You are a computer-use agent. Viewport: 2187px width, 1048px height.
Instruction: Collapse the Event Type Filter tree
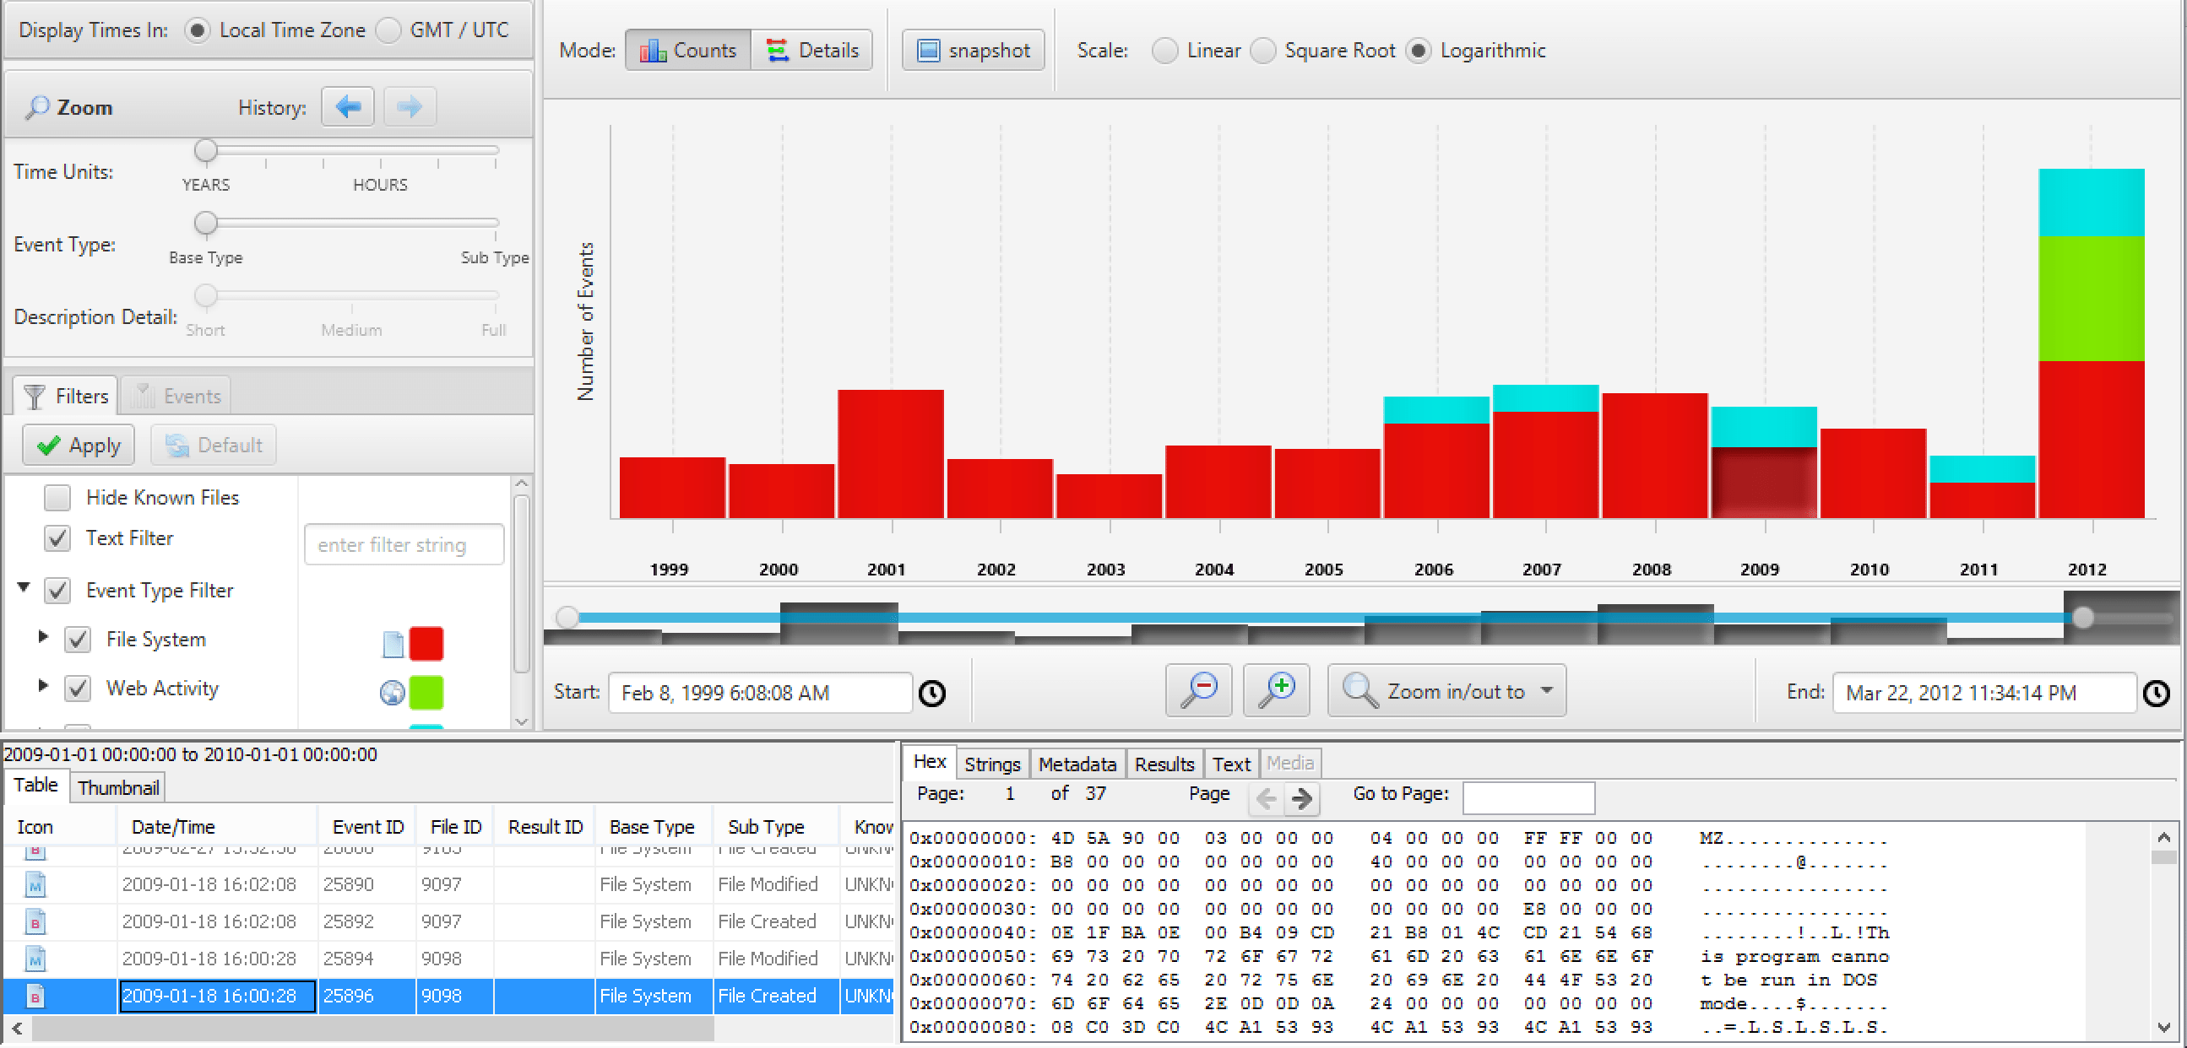pos(24,587)
